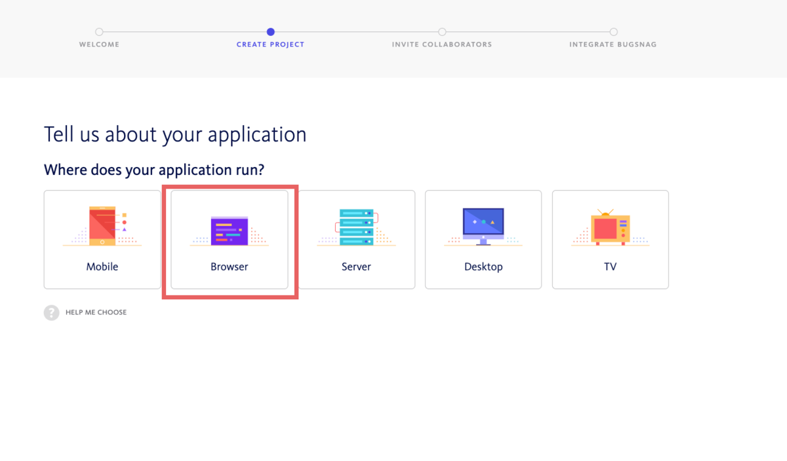Click the Invite Collaborators step label
787x461 pixels.
[441, 44]
